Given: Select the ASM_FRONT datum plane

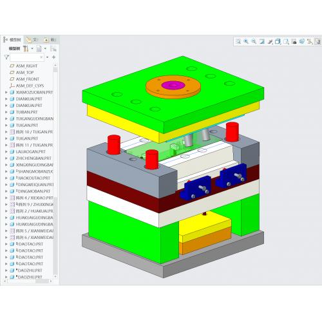Looking at the screenshot, I should tap(28, 79).
